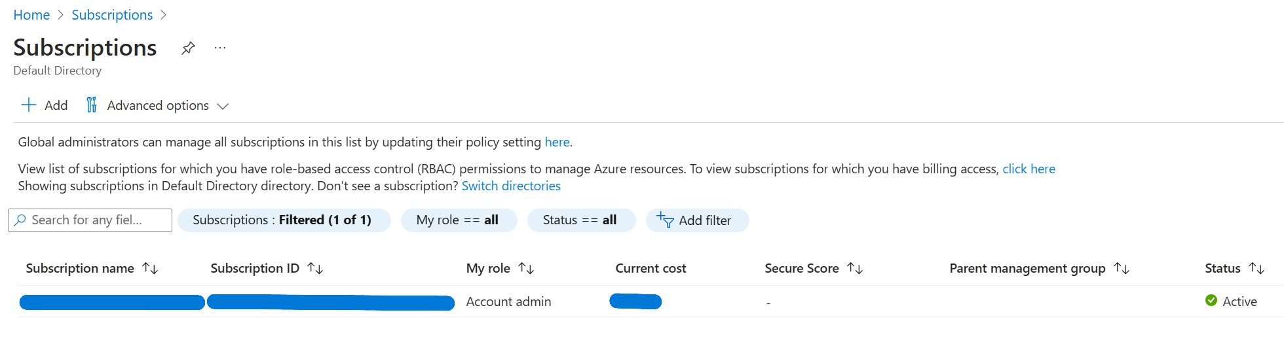Click the Add filter funnel icon
This screenshot has height=340, width=1284.
click(666, 220)
